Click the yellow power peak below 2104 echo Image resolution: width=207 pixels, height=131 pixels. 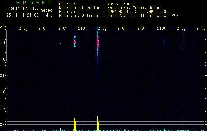click(x=75, y=124)
